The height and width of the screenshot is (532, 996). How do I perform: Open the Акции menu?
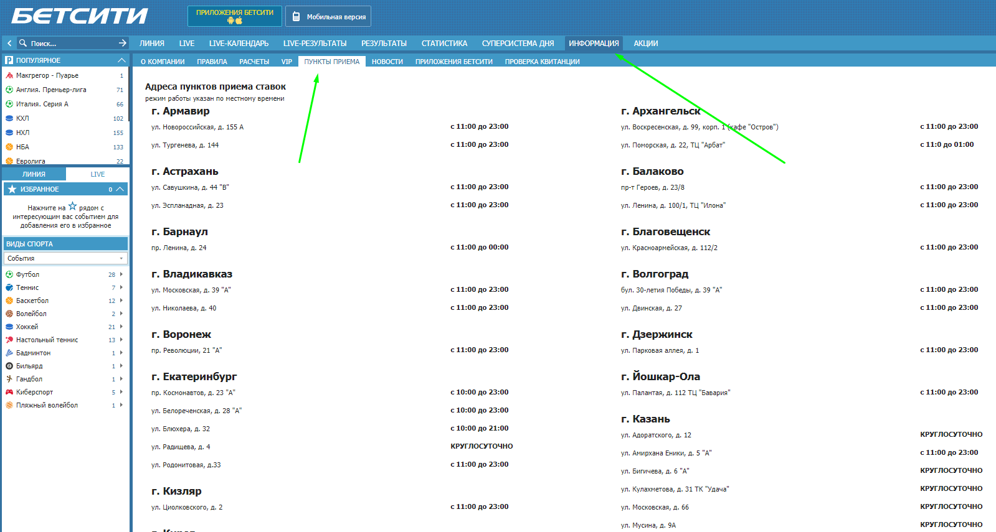646,44
